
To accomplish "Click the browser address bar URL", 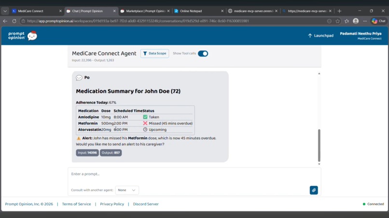I will (138, 21).
